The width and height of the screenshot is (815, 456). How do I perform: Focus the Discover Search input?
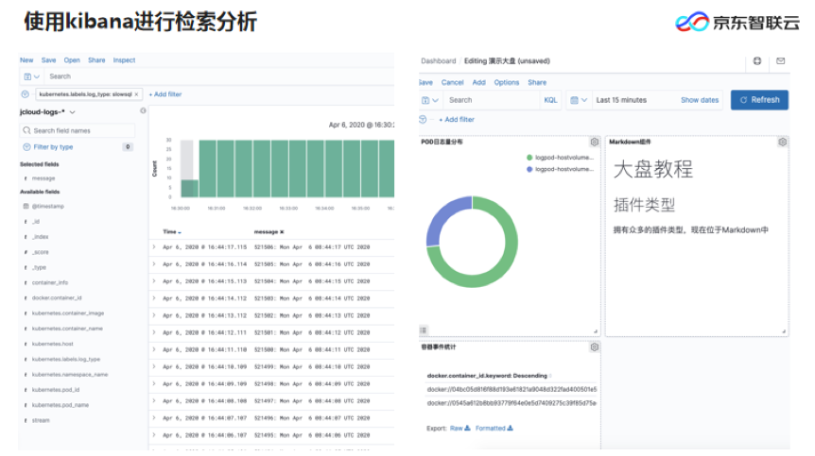[x=218, y=76]
